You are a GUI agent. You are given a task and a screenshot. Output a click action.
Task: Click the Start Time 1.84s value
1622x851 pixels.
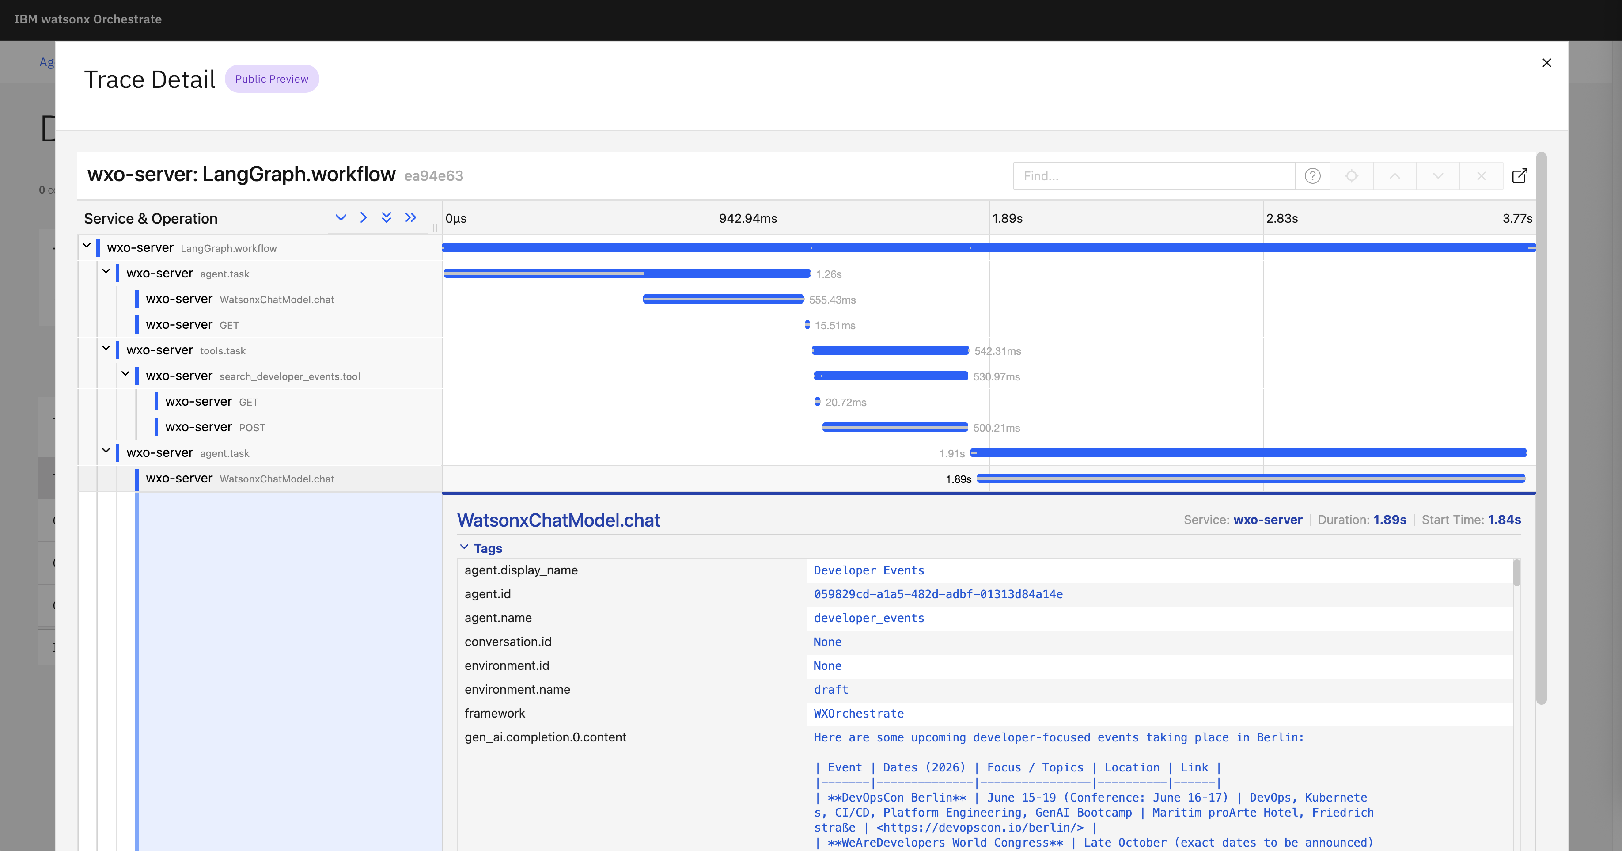pyautogui.click(x=1504, y=520)
